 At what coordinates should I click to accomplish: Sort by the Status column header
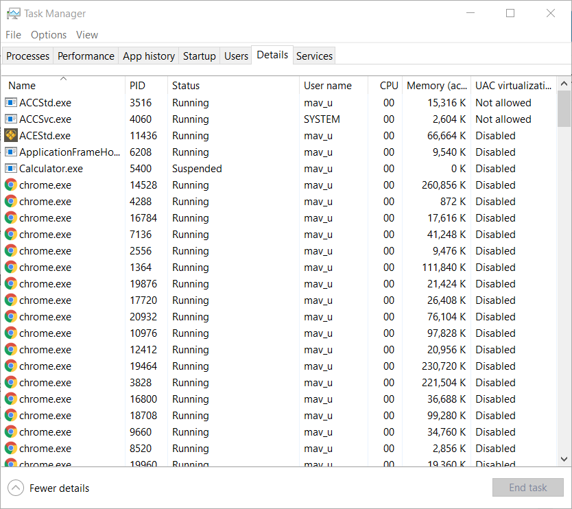coord(233,85)
